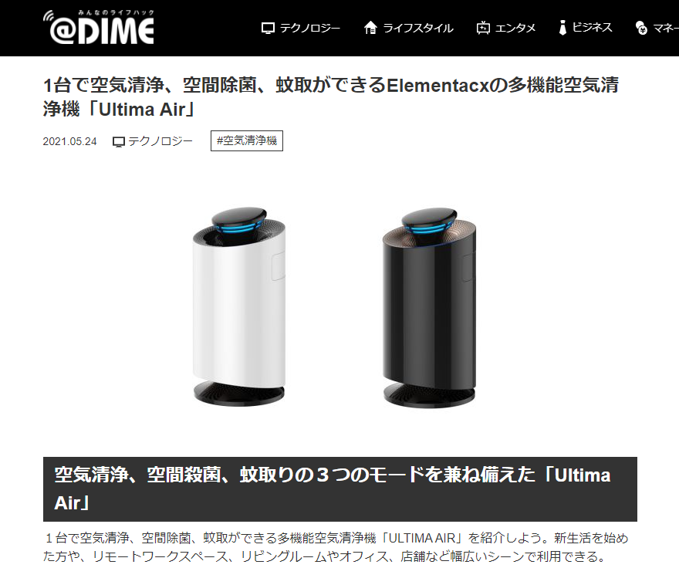Follow the テクノロジー category link under the title
This screenshot has width=679, height=568.
coord(153,141)
